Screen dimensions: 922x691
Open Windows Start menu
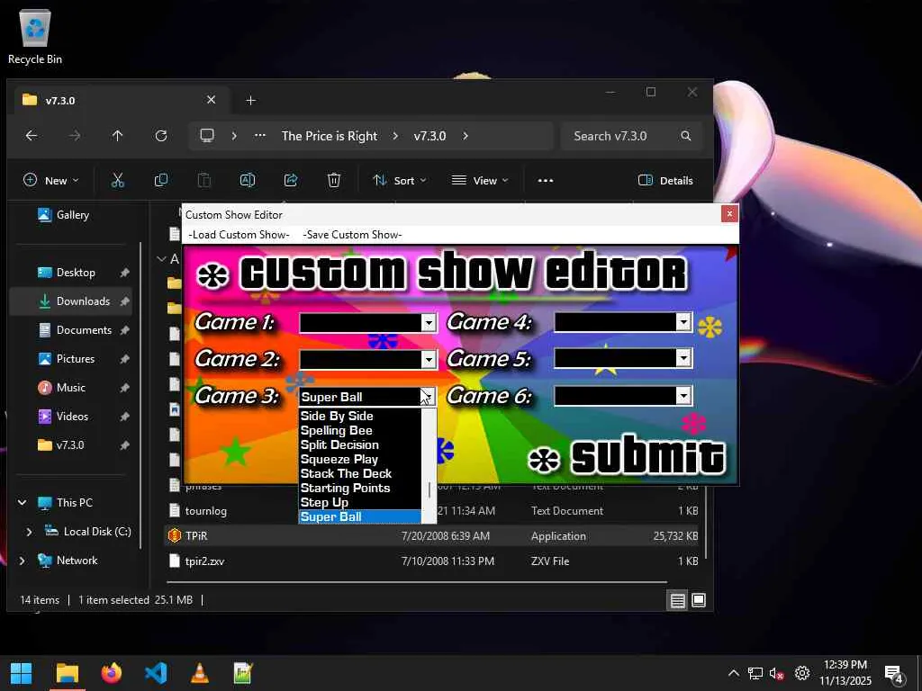coord(22,673)
